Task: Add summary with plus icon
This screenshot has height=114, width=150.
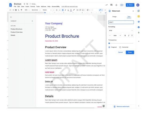Action: tap(32, 21)
